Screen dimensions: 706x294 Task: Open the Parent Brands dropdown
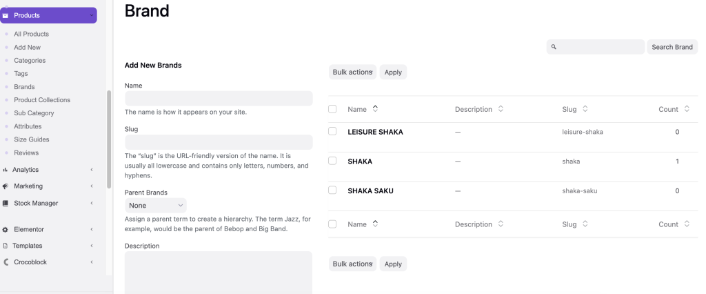coord(156,206)
